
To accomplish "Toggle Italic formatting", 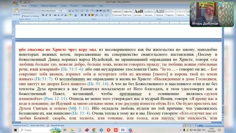I will (x=46, y=15).
